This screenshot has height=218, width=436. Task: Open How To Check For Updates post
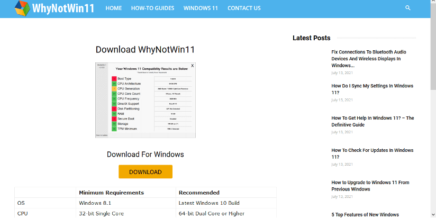pyautogui.click(x=373, y=154)
